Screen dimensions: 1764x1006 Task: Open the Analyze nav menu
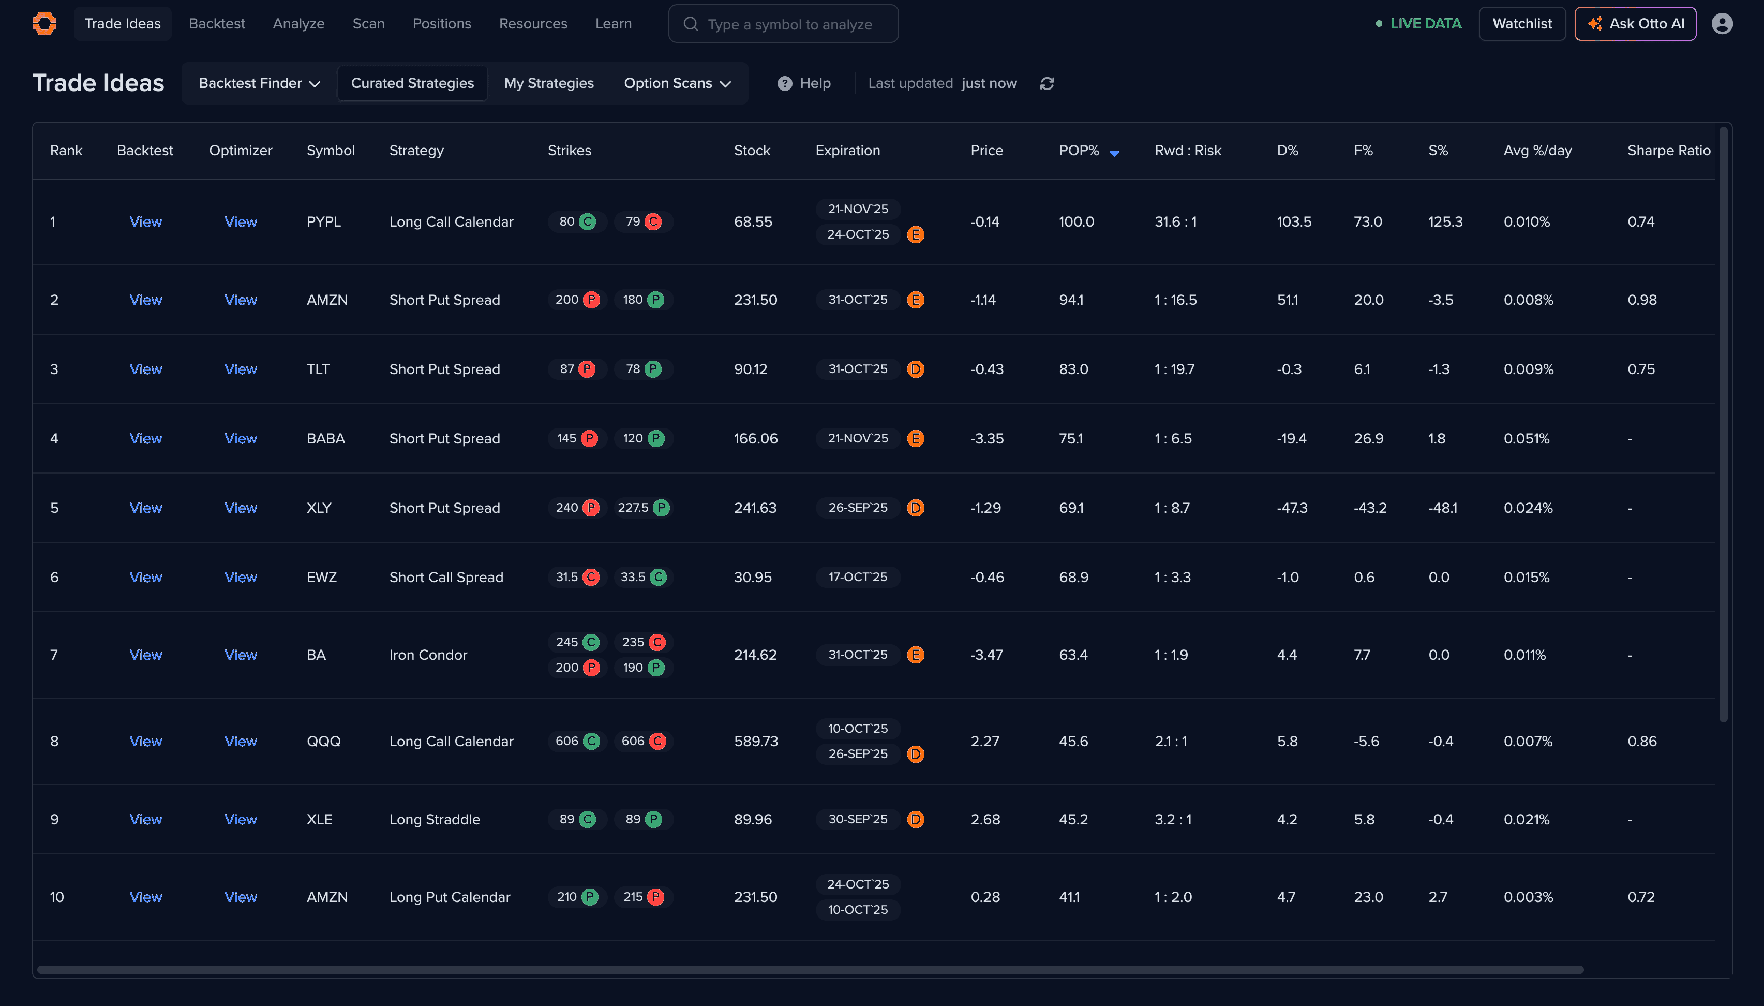(298, 23)
